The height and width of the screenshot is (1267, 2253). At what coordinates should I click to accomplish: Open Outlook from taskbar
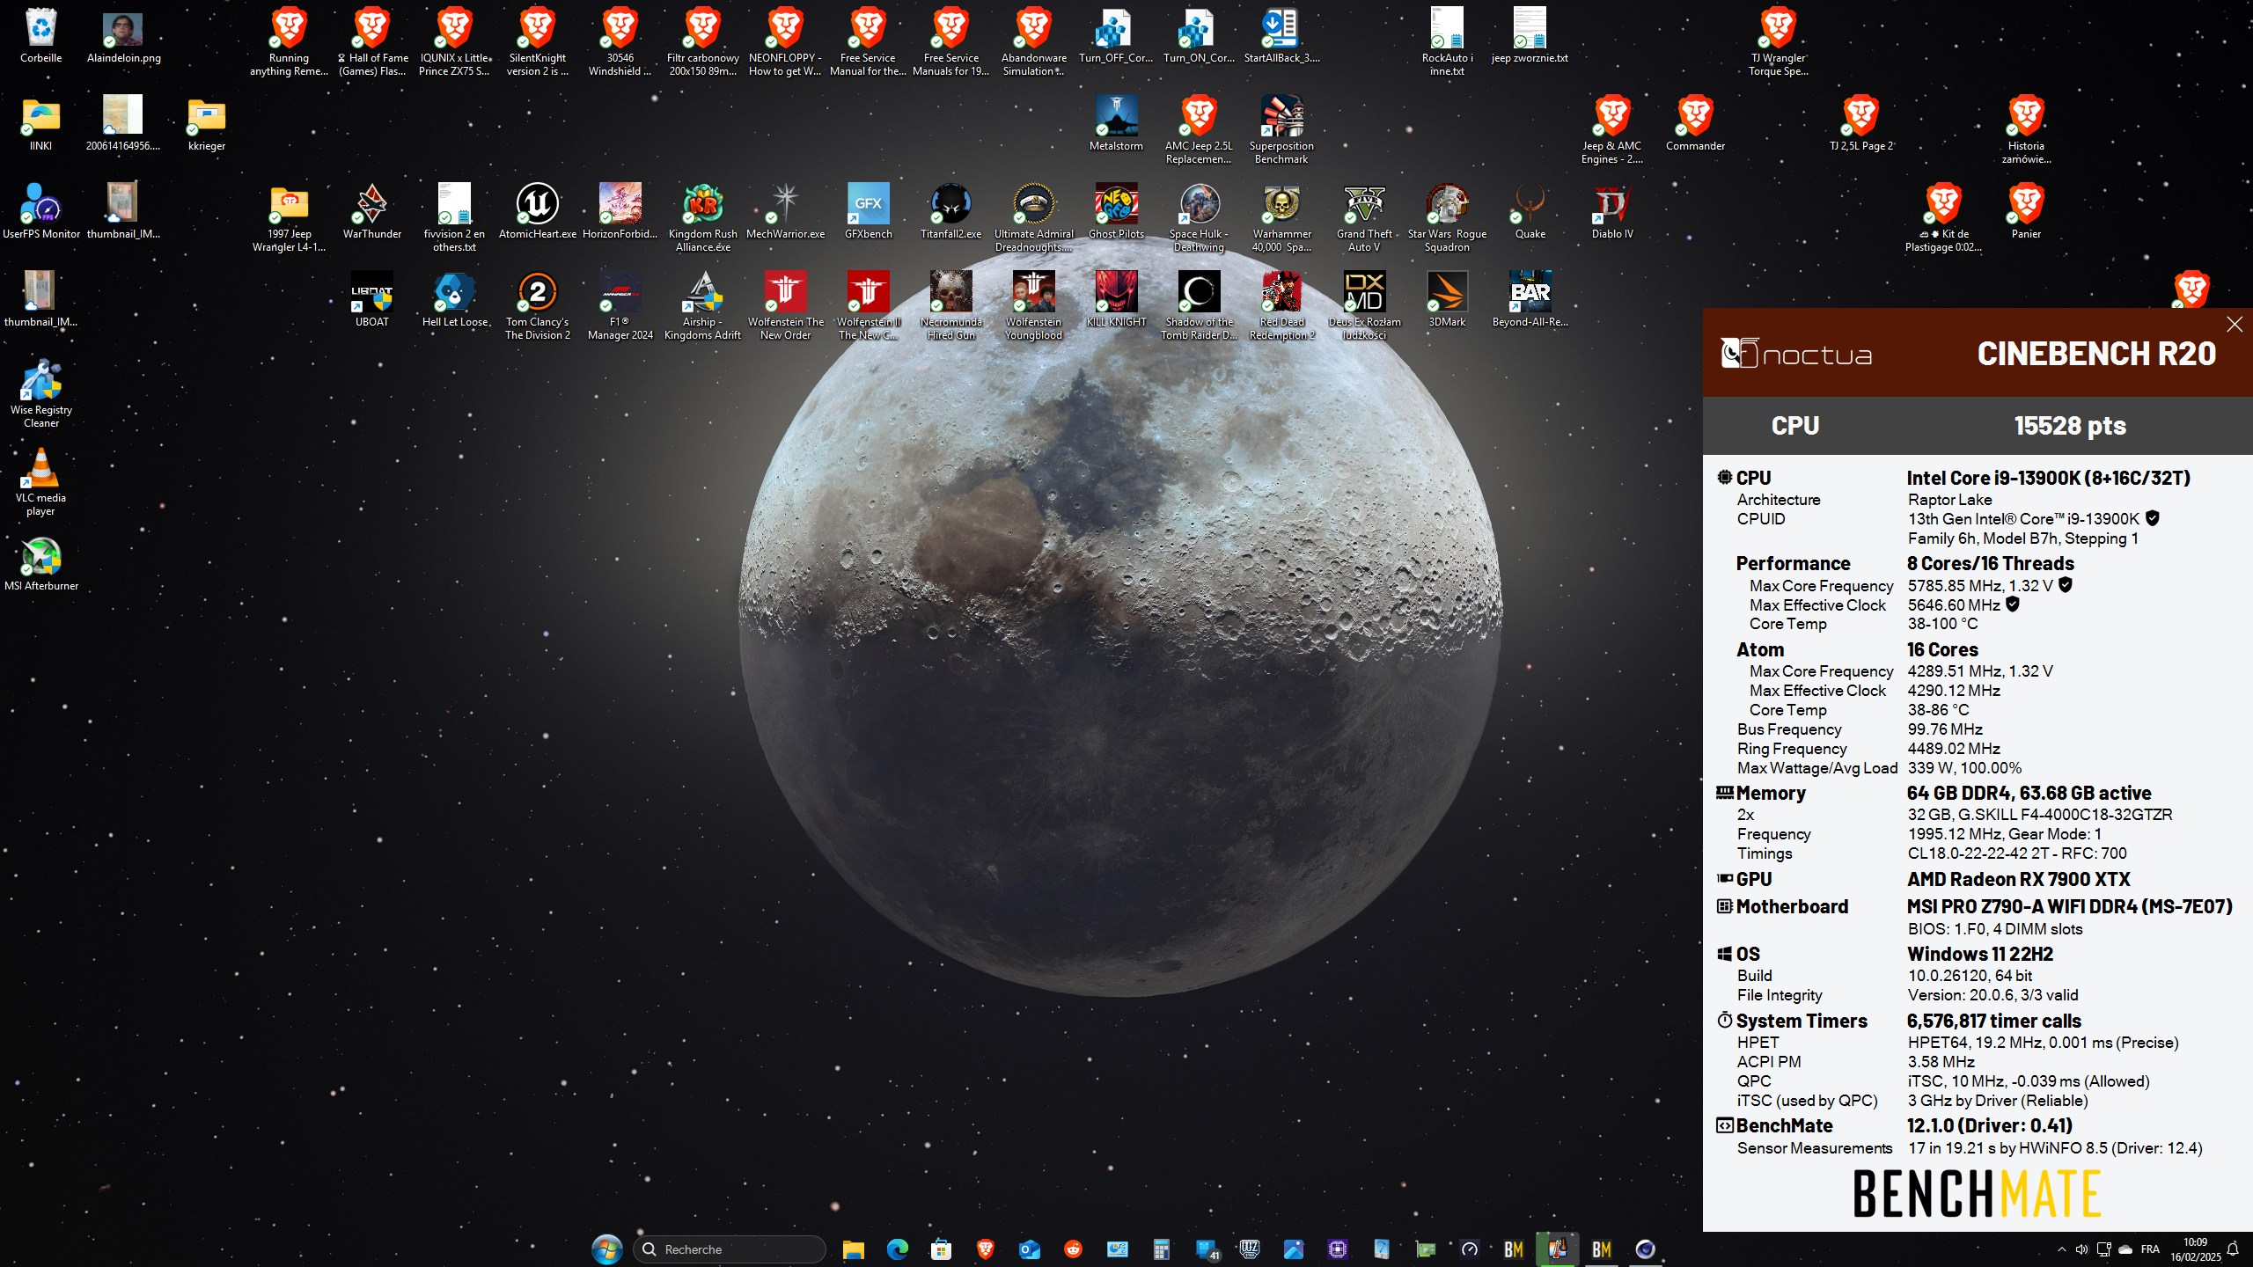point(1029,1249)
